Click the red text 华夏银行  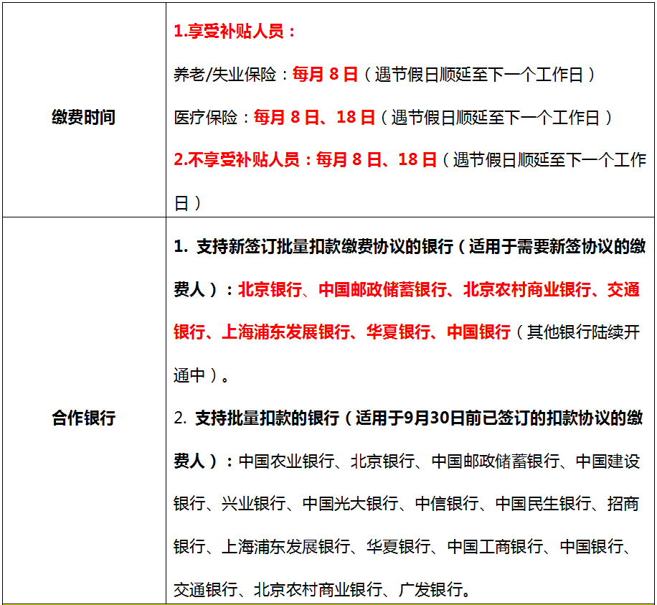tap(399, 332)
